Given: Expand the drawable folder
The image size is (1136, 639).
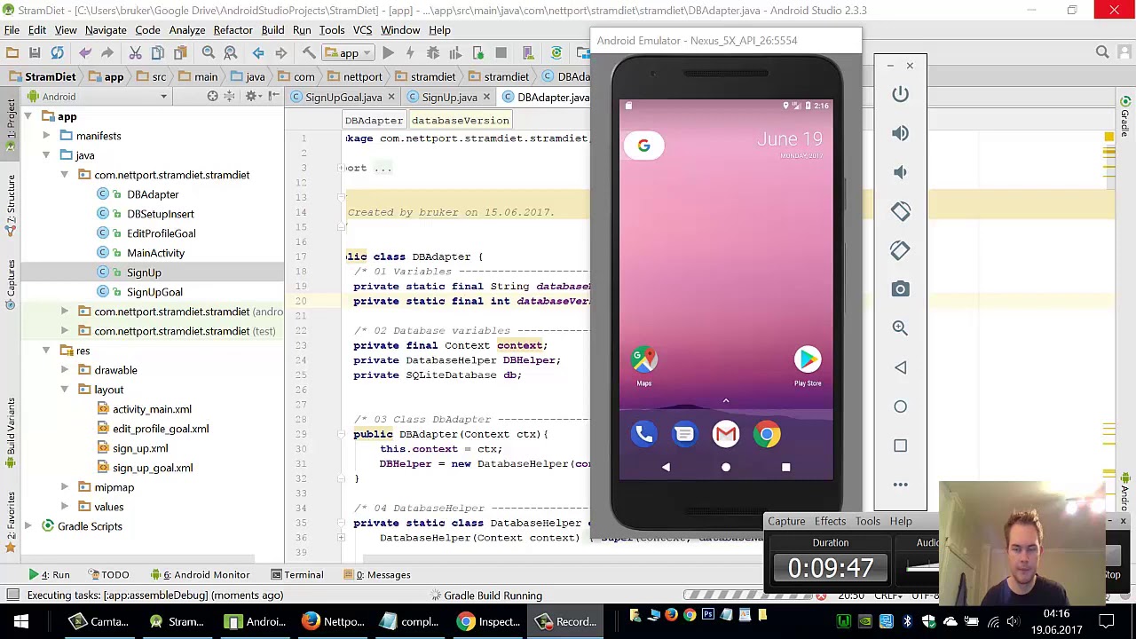Looking at the screenshot, I should coord(65,370).
